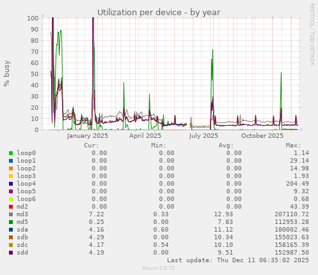Click md5 average value 7.83
The width and height of the screenshot is (318, 275).
click(x=225, y=222)
